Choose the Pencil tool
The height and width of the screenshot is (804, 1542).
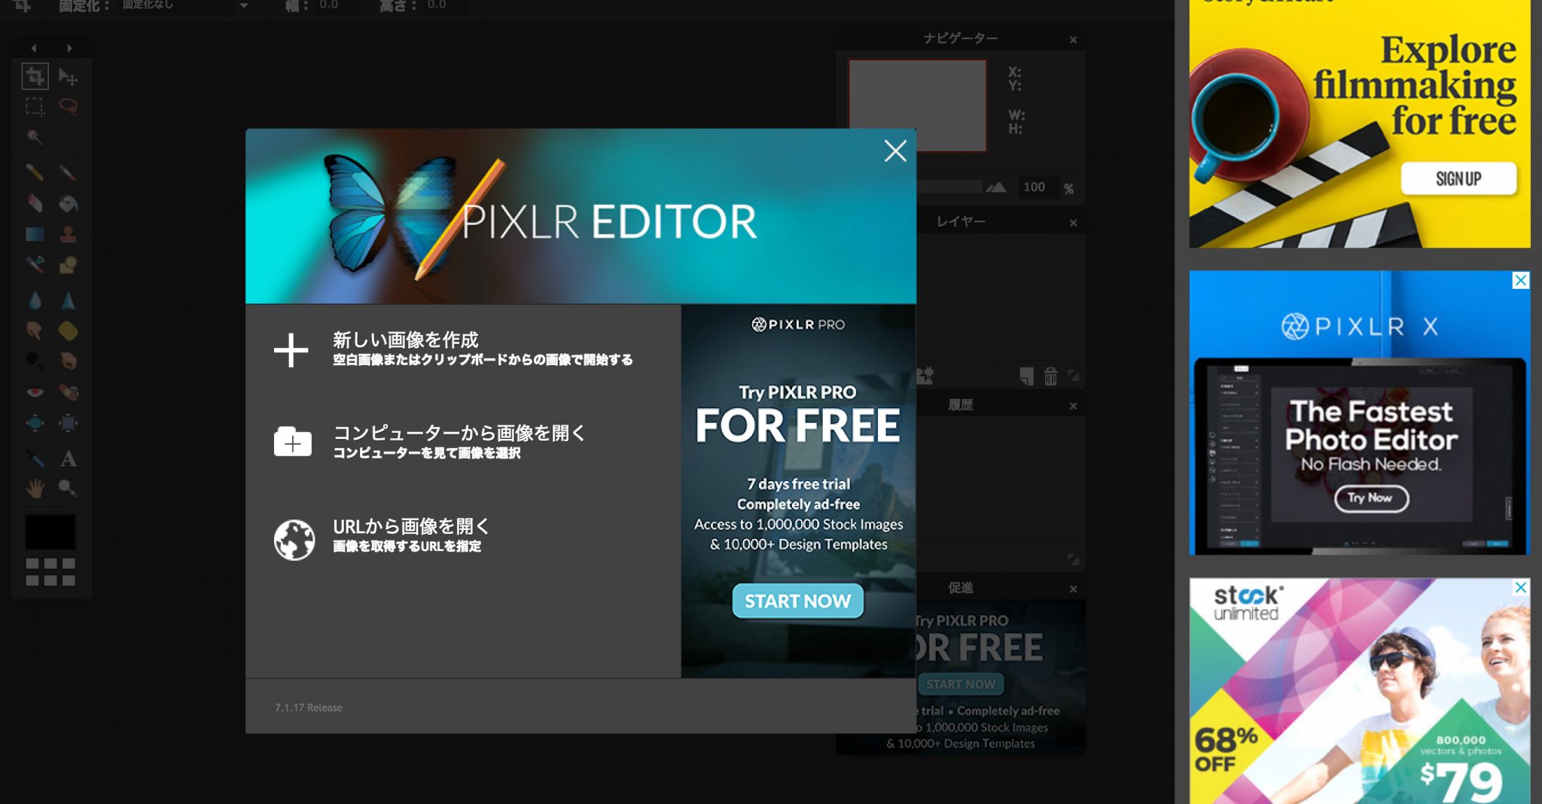coord(35,172)
